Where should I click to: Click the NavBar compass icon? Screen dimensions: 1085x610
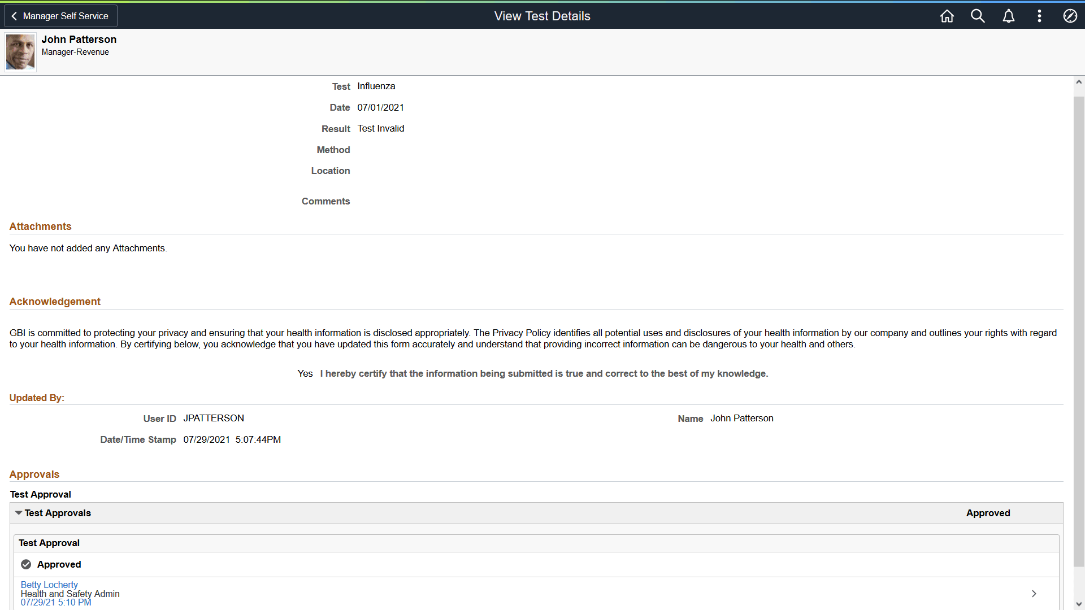click(x=1070, y=16)
